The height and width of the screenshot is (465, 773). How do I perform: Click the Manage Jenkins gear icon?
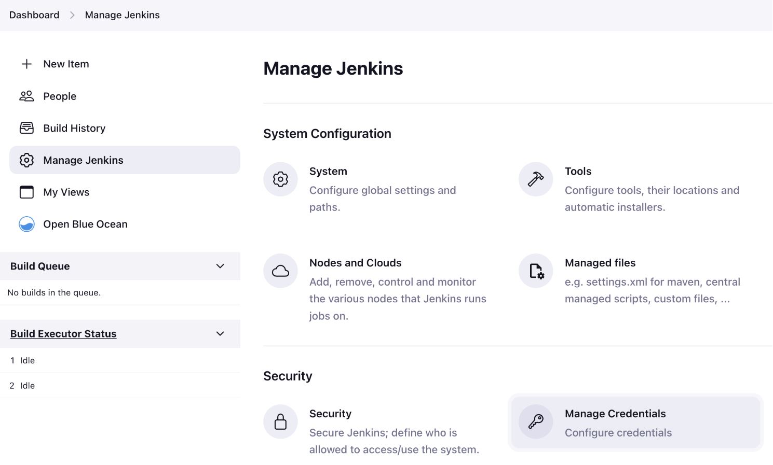pyautogui.click(x=26, y=160)
